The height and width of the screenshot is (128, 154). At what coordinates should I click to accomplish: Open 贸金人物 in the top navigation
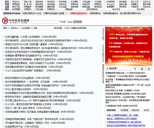(28, 2)
